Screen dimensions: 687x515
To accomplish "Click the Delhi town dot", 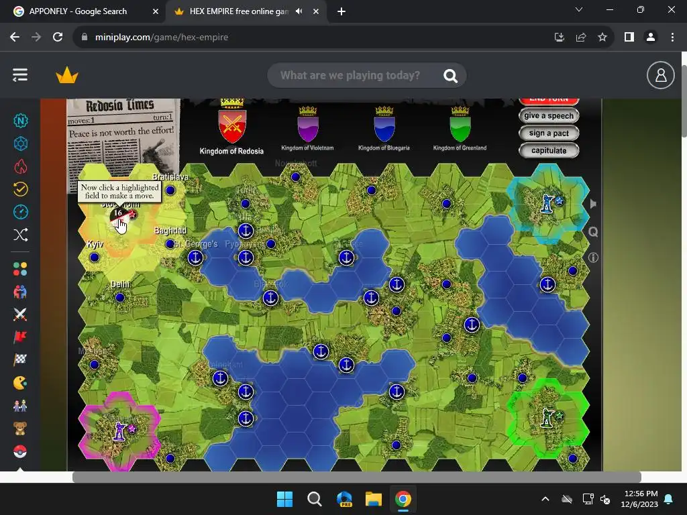I will coord(119,298).
